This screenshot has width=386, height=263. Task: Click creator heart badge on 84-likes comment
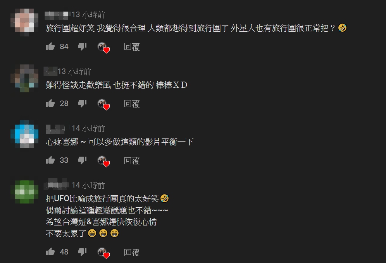coord(103,48)
